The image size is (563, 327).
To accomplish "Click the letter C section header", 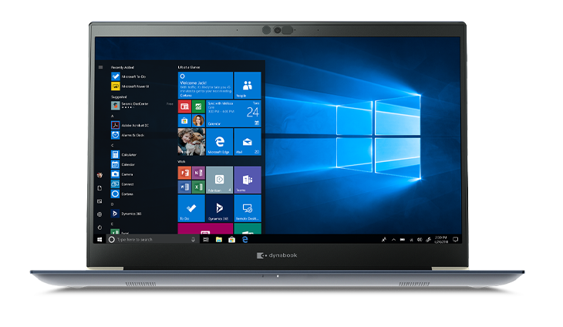I will (113, 145).
